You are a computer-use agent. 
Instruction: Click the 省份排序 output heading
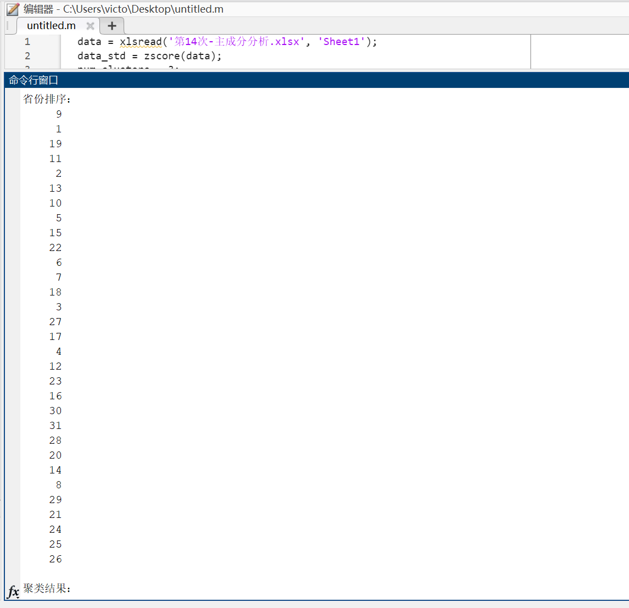[47, 99]
